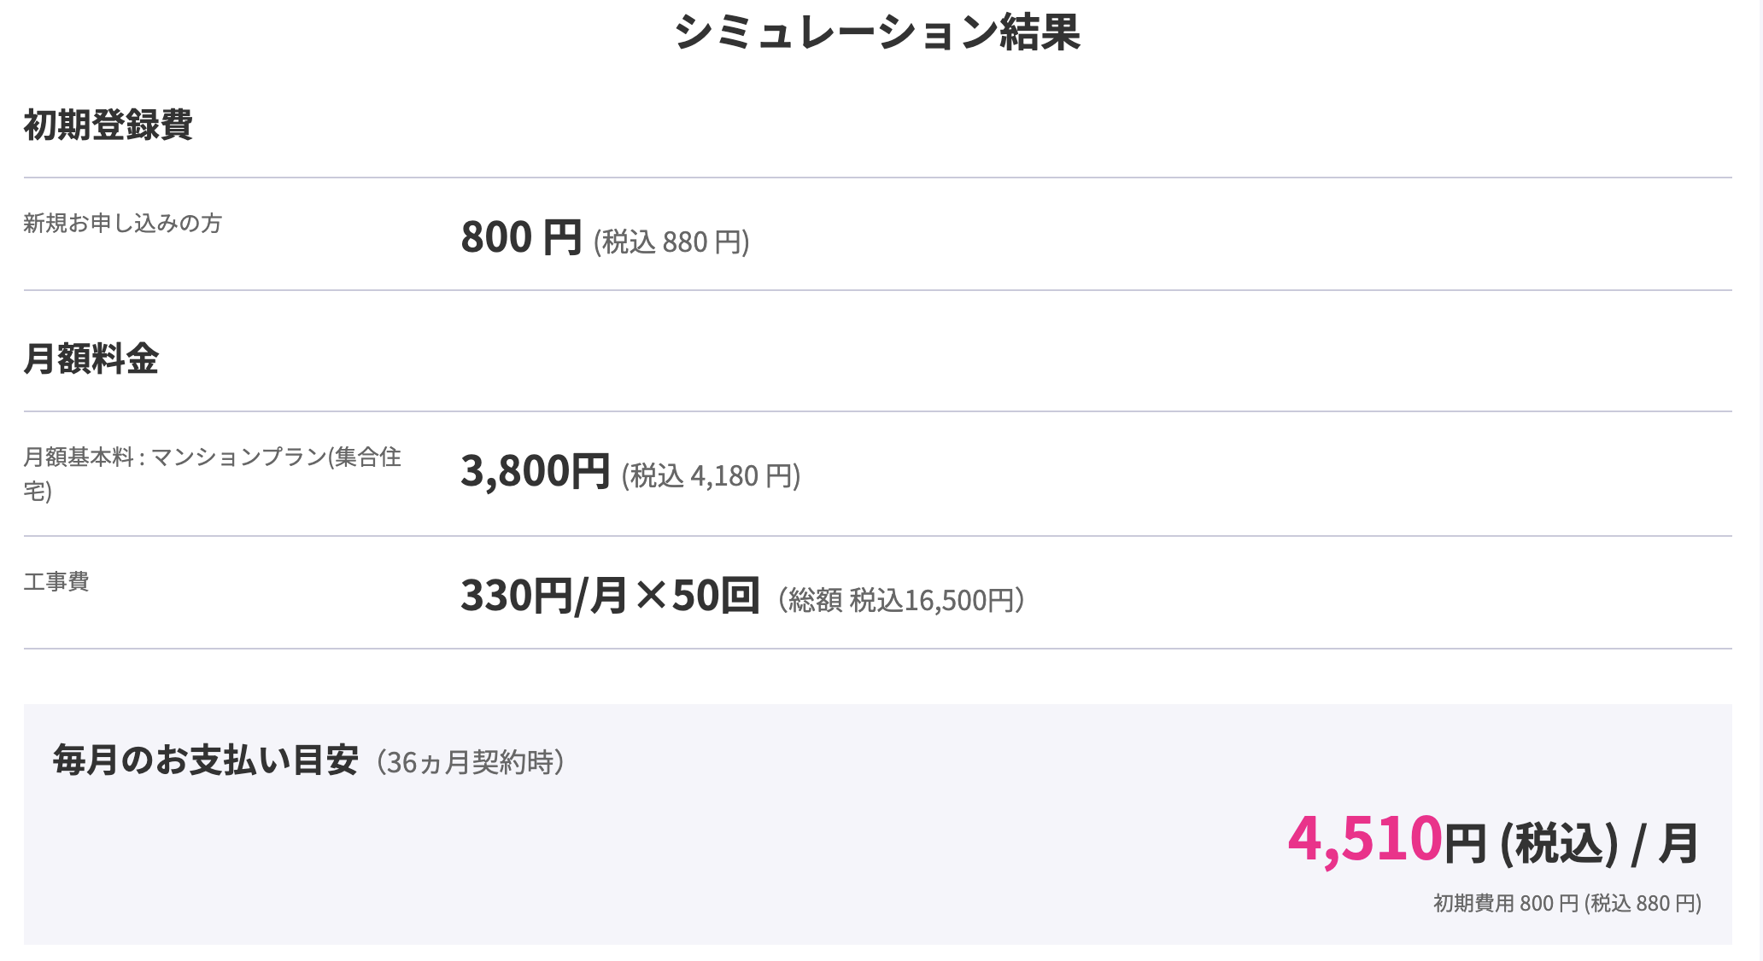Click the 3,800円 monthly base price
This screenshot has height=961, width=1763.
click(535, 471)
